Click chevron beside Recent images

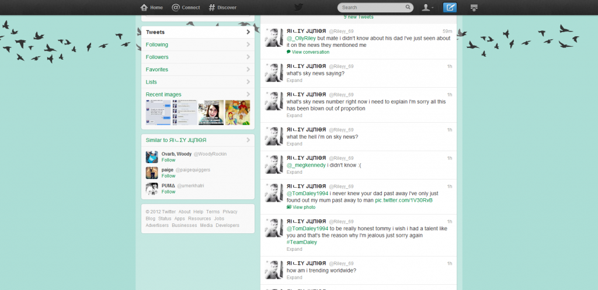(248, 94)
